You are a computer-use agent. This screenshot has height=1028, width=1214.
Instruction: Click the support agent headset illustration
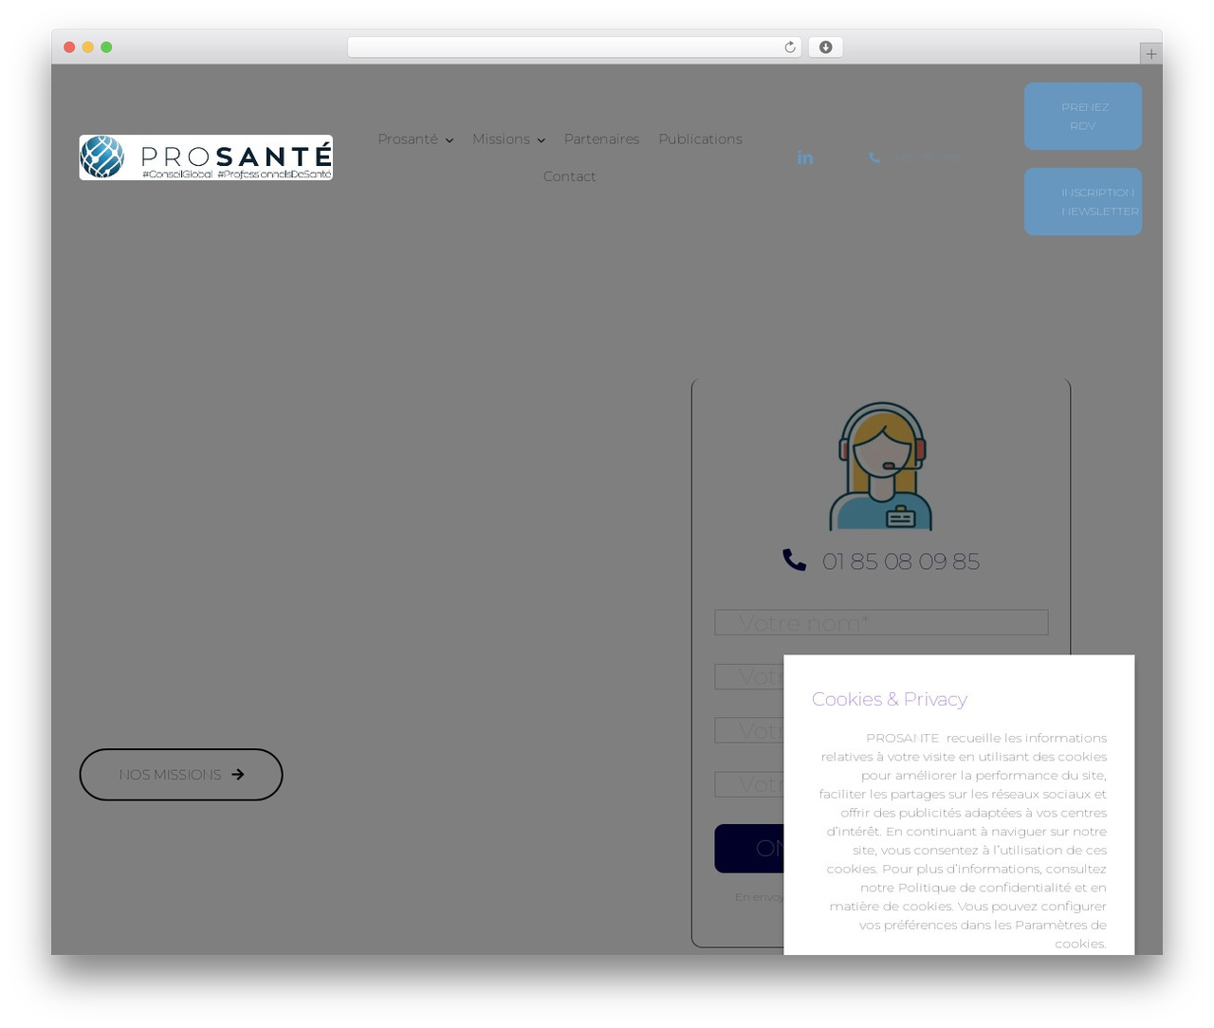pyautogui.click(x=881, y=466)
